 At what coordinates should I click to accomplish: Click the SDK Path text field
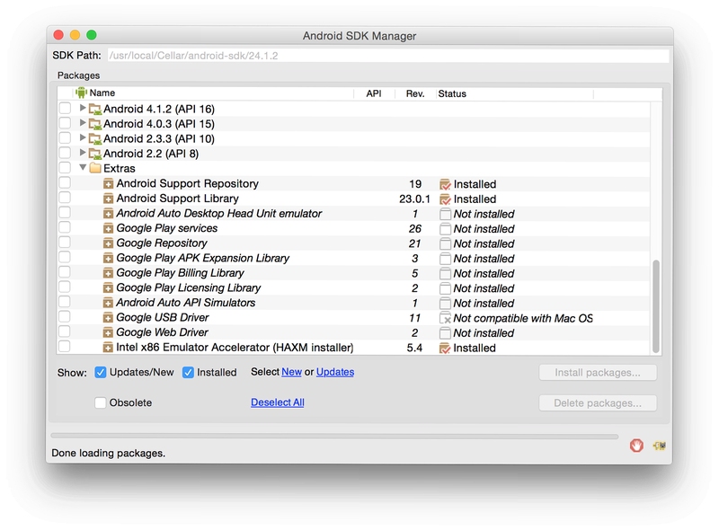tap(388, 56)
